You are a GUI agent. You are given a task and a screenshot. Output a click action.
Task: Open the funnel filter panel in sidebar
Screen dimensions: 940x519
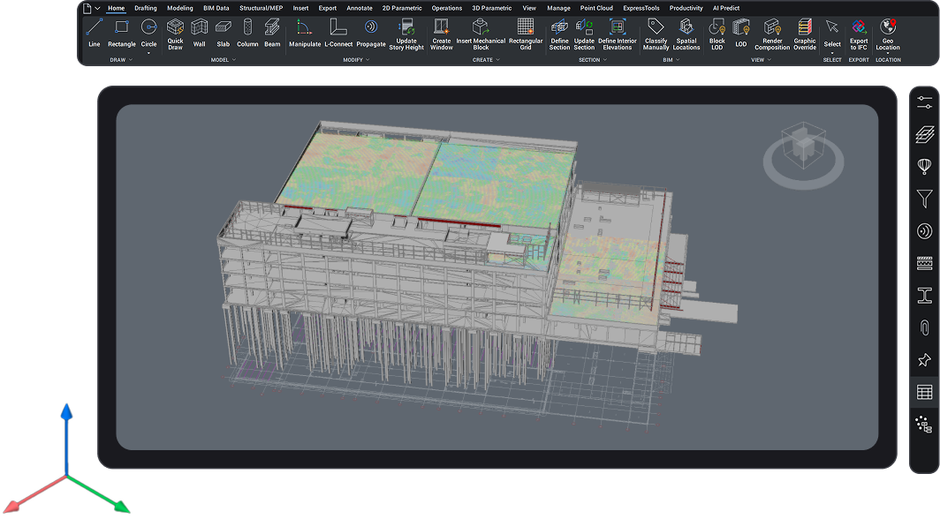924,199
